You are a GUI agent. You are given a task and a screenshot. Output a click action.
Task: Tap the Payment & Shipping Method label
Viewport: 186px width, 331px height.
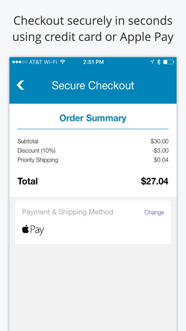tap(68, 212)
